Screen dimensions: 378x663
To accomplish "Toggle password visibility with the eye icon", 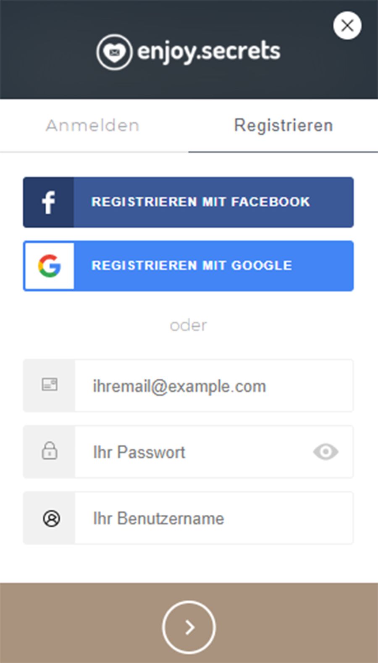I will (x=325, y=452).
